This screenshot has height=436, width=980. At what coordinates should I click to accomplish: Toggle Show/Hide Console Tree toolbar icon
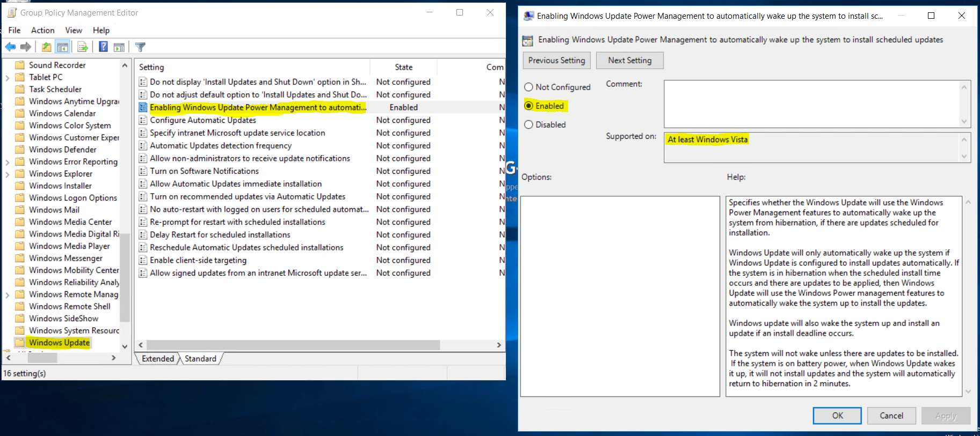point(63,47)
